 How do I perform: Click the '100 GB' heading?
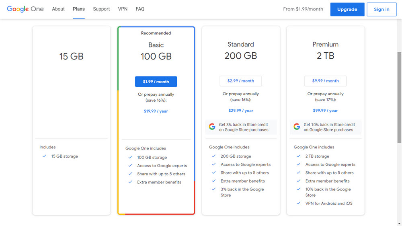pyautogui.click(x=156, y=56)
